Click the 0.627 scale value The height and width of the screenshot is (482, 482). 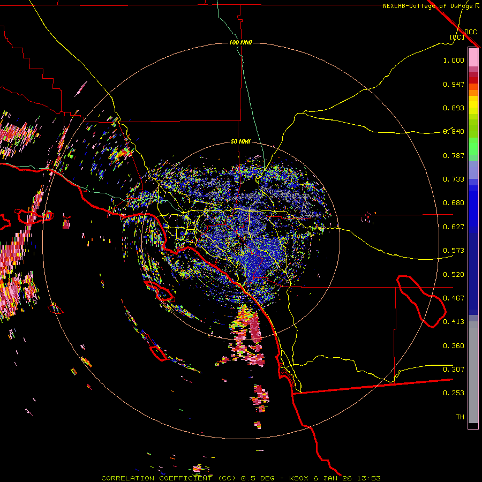click(454, 227)
